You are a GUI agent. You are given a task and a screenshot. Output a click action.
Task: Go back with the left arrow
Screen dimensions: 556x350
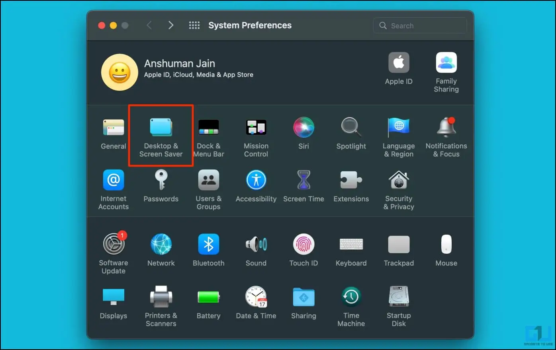[x=149, y=25]
